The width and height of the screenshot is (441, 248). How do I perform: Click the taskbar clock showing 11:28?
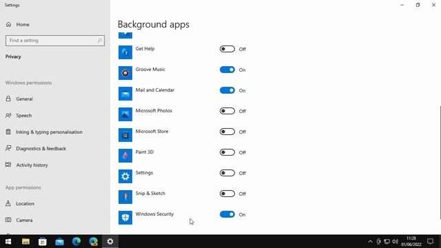(x=411, y=242)
